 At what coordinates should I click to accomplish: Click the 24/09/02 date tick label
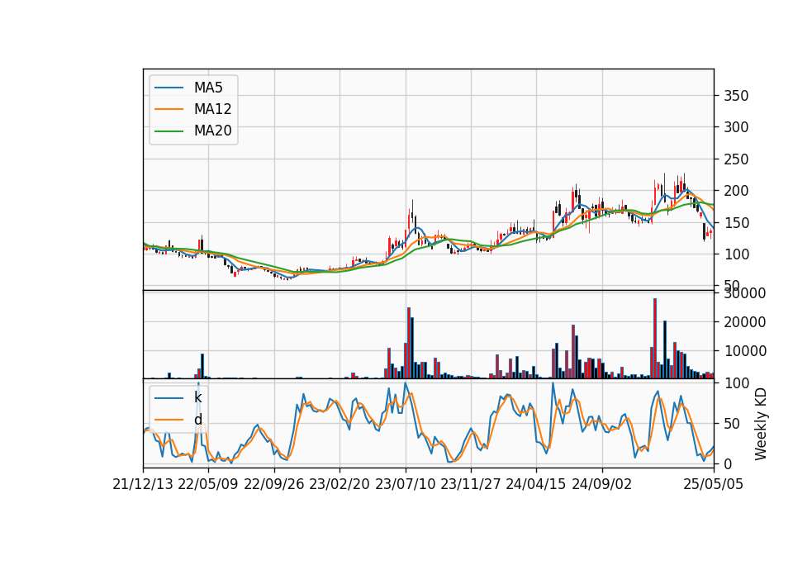[602, 484]
